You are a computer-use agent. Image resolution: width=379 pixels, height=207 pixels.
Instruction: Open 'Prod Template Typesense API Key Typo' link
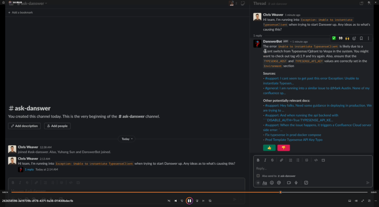pyautogui.click(x=294, y=140)
